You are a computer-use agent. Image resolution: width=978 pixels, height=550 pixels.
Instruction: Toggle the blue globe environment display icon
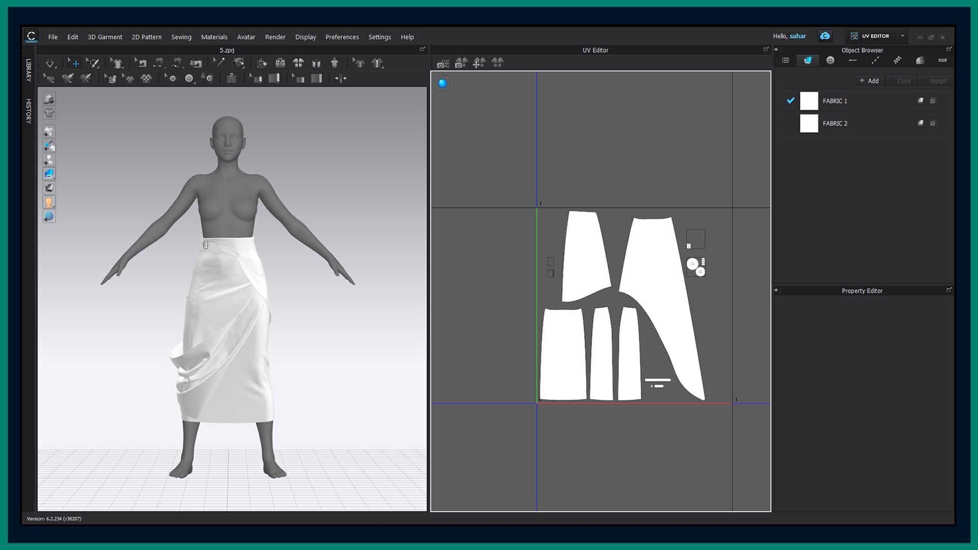(49, 216)
